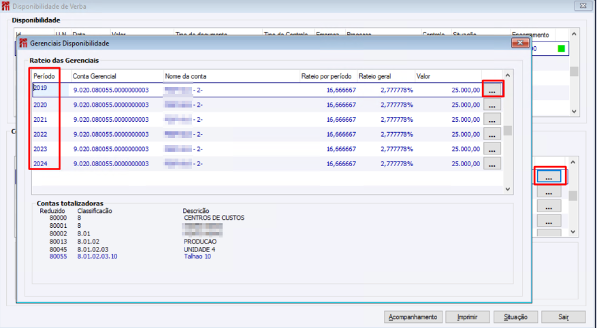The width and height of the screenshot is (597, 328).
Task: Click the Rateio grid scrollbar thumb
Action: pyautogui.click(x=508, y=131)
